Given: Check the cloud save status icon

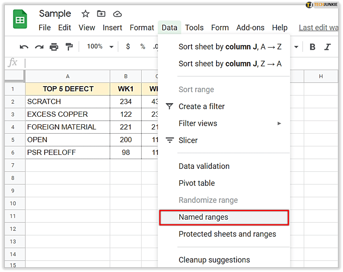Looking at the screenshot, I should point(117,14).
